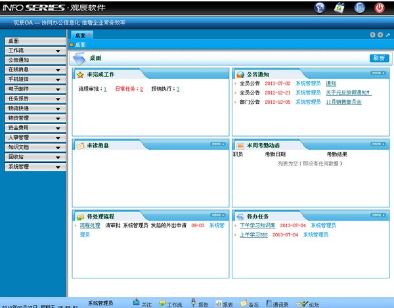Open the 下午学习知识库 task link

[x=257, y=226]
